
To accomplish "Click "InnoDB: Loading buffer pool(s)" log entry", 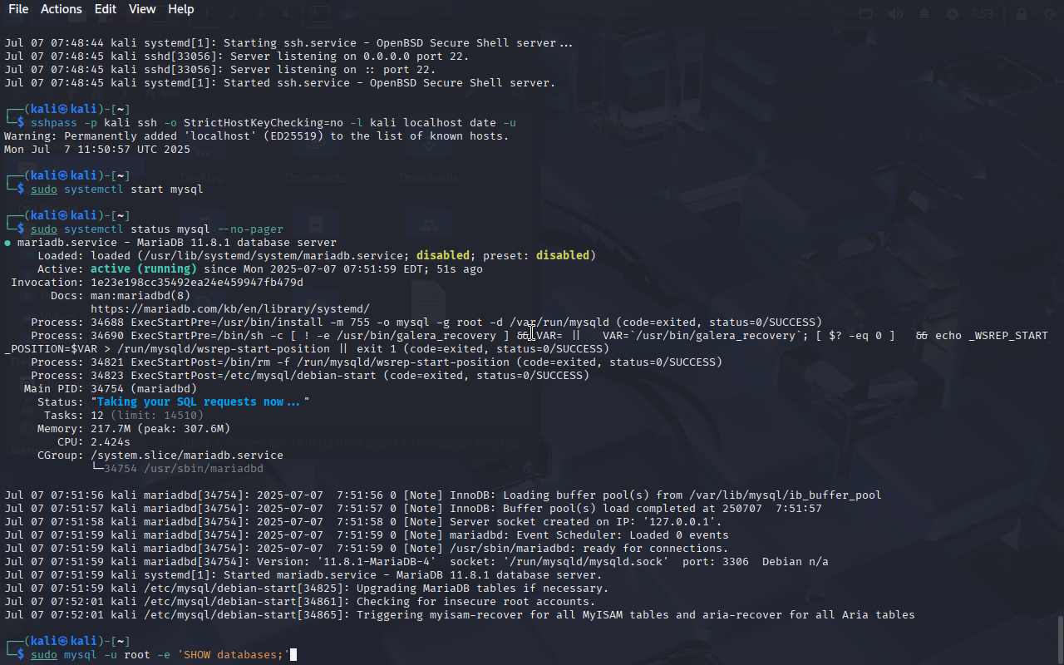I will [443, 495].
